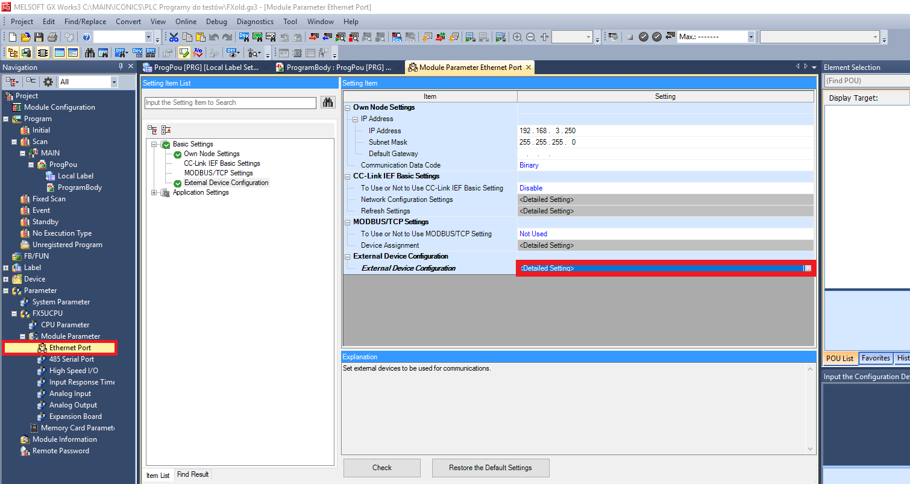Click the Zoom Out magnifier icon
910x484 pixels.
point(530,37)
